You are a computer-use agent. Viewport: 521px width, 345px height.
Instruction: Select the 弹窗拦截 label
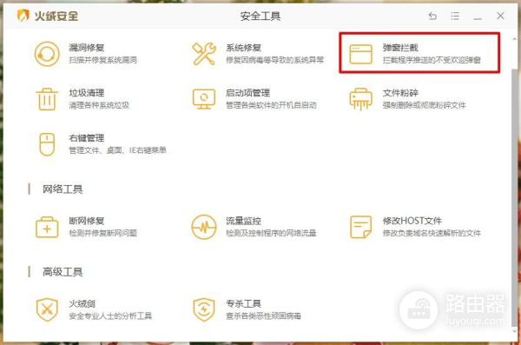[x=400, y=48]
